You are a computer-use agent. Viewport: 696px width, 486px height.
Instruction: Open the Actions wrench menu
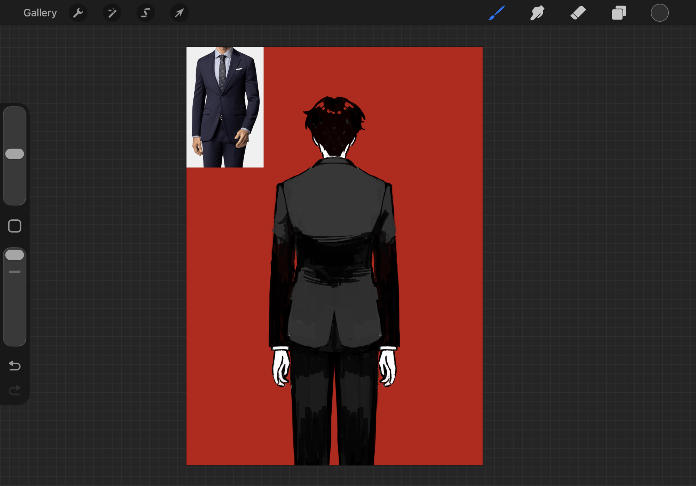pos(78,13)
